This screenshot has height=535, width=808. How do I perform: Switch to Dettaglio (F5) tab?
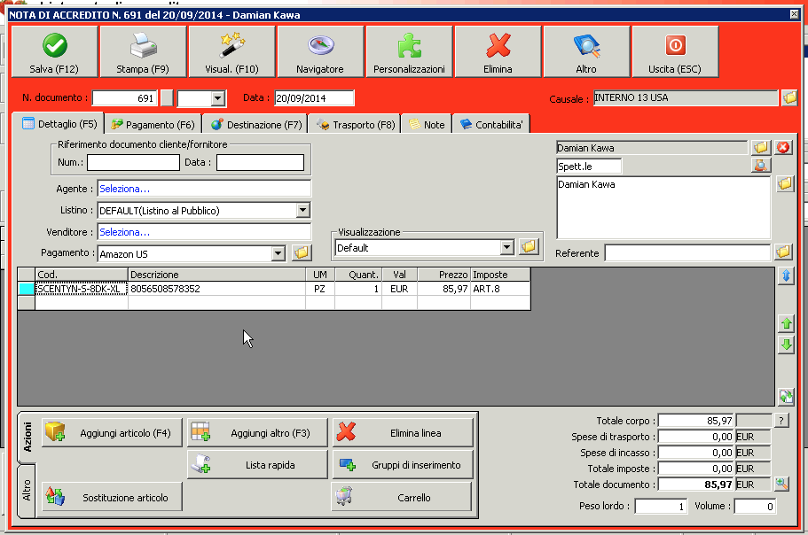tap(59, 124)
